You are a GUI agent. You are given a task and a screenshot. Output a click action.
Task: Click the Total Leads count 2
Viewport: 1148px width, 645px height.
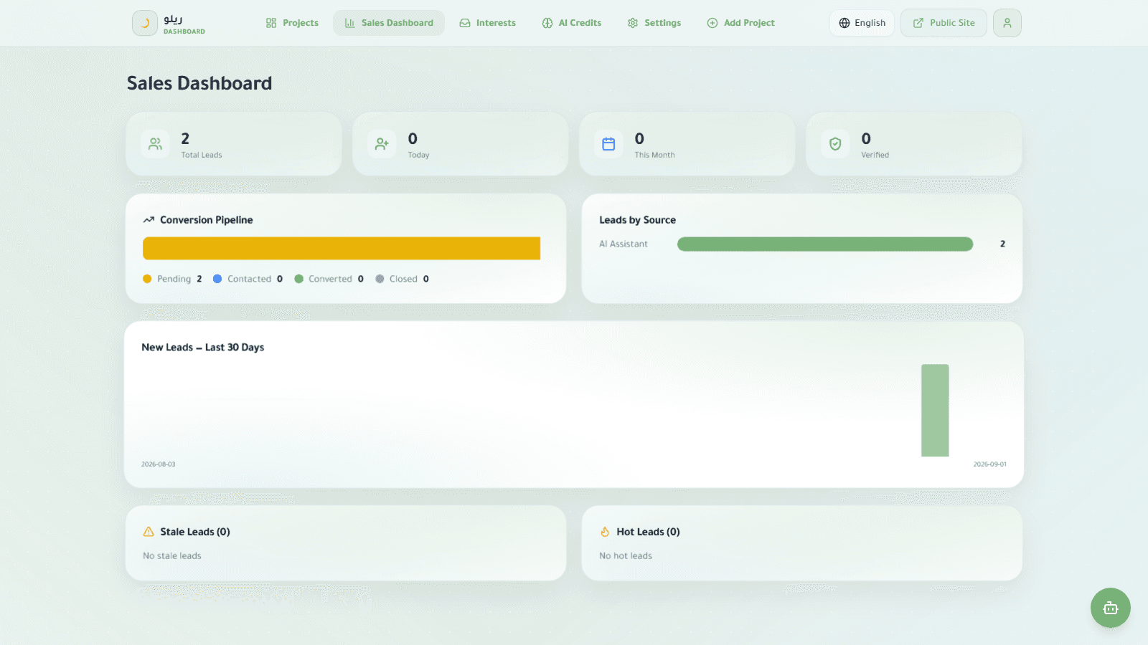click(185, 138)
